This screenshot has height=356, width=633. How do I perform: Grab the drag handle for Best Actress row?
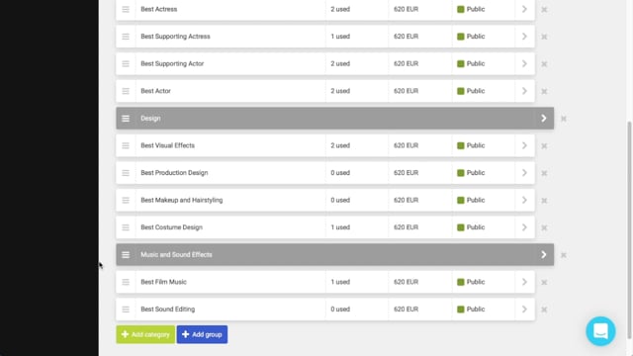[126, 9]
